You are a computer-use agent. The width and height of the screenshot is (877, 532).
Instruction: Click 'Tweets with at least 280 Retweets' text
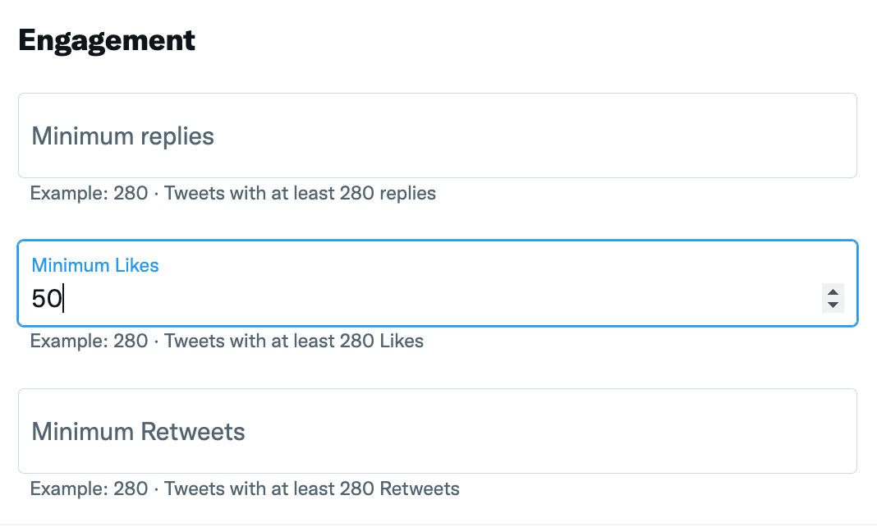(x=311, y=488)
